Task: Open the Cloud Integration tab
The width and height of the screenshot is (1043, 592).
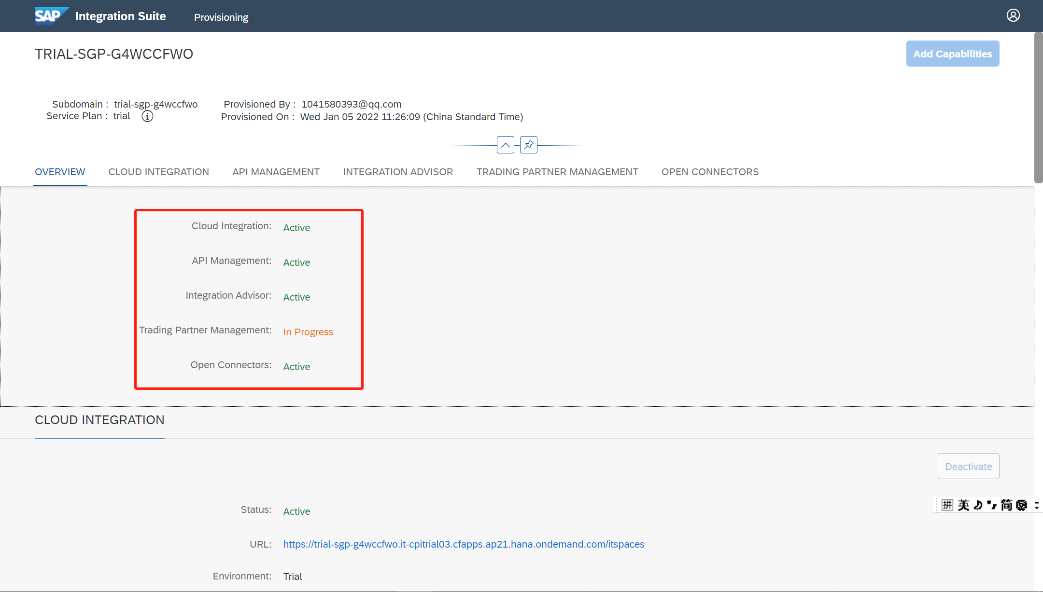Action: pos(158,172)
